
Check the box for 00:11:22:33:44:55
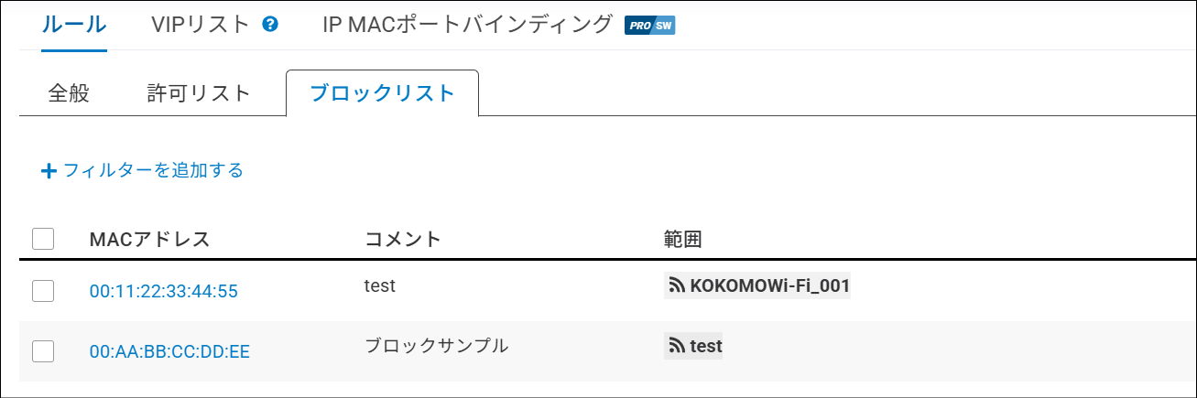(x=43, y=291)
